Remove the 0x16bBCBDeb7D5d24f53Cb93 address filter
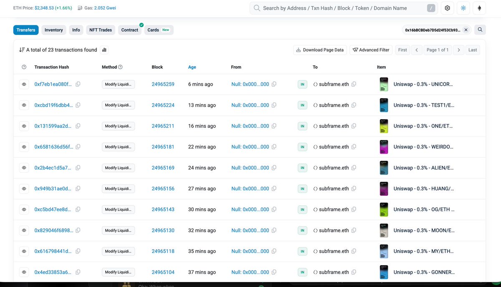This screenshot has width=501, height=287. click(466, 30)
